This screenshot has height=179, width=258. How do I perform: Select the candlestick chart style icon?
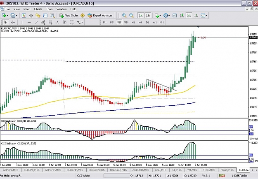pyautogui.click(x=182, y=15)
